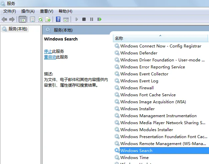Click gear icon beside Windows Firewall
The height and width of the screenshot is (164, 209).
click(x=117, y=88)
